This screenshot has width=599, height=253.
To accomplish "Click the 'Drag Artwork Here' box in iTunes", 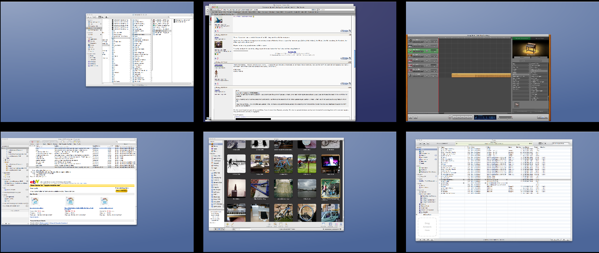I will pyautogui.click(x=427, y=227).
